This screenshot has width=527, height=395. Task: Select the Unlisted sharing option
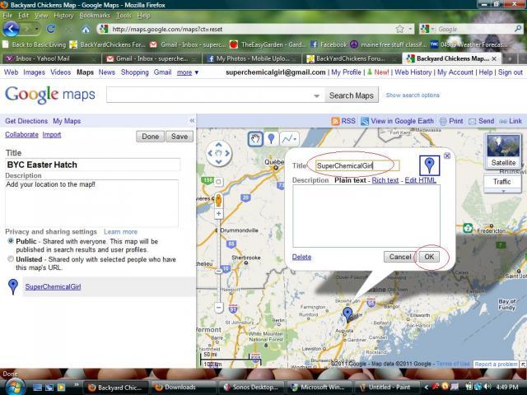pos(11,259)
